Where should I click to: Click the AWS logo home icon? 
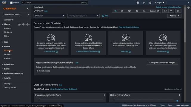(4, 3)
